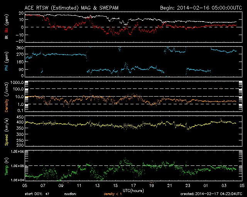
Task: Click the '90' tick on the Phi axis
Action: [x=21, y=69]
